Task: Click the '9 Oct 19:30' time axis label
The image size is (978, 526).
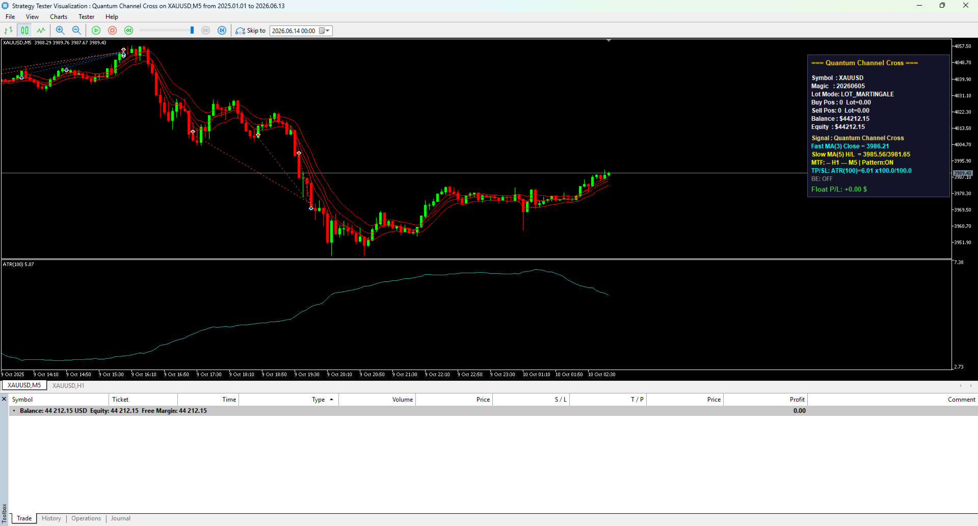Action: [x=307, y=375]
